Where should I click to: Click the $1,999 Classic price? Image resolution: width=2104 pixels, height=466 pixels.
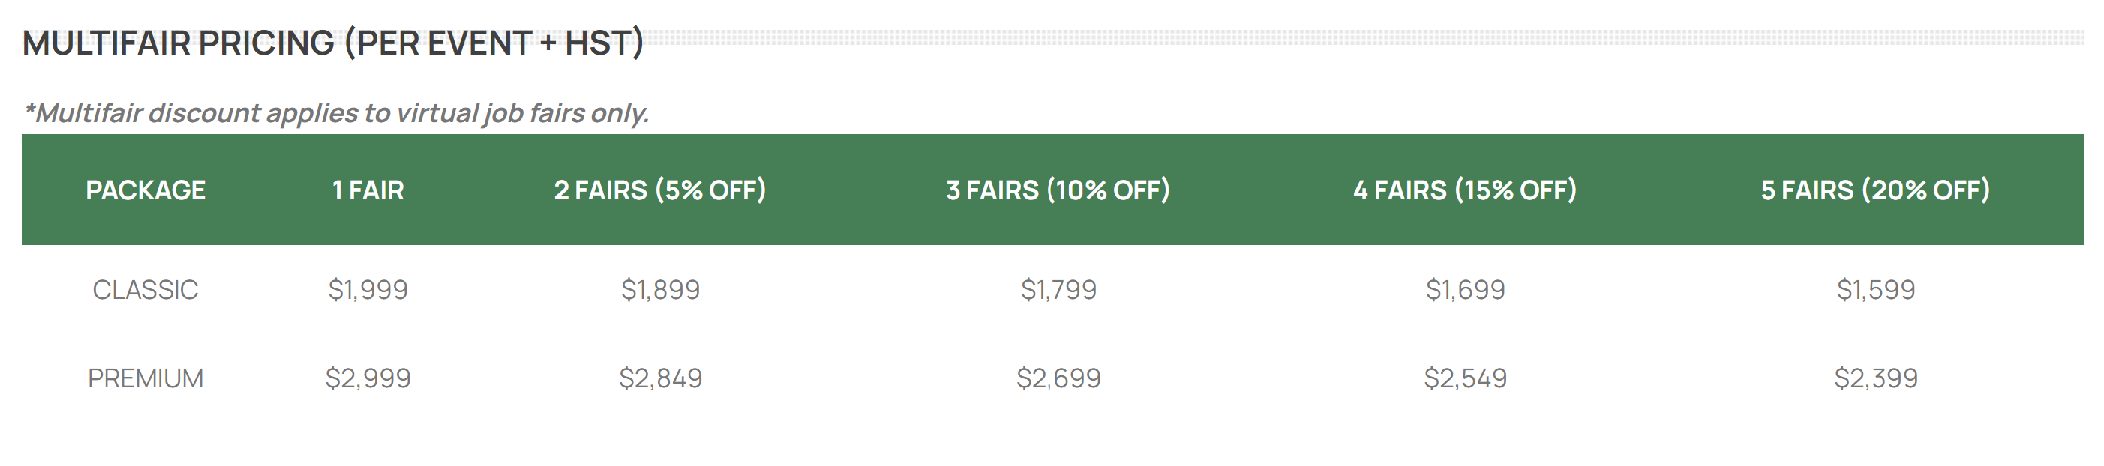pyautogui.click(x=368, y=290)
